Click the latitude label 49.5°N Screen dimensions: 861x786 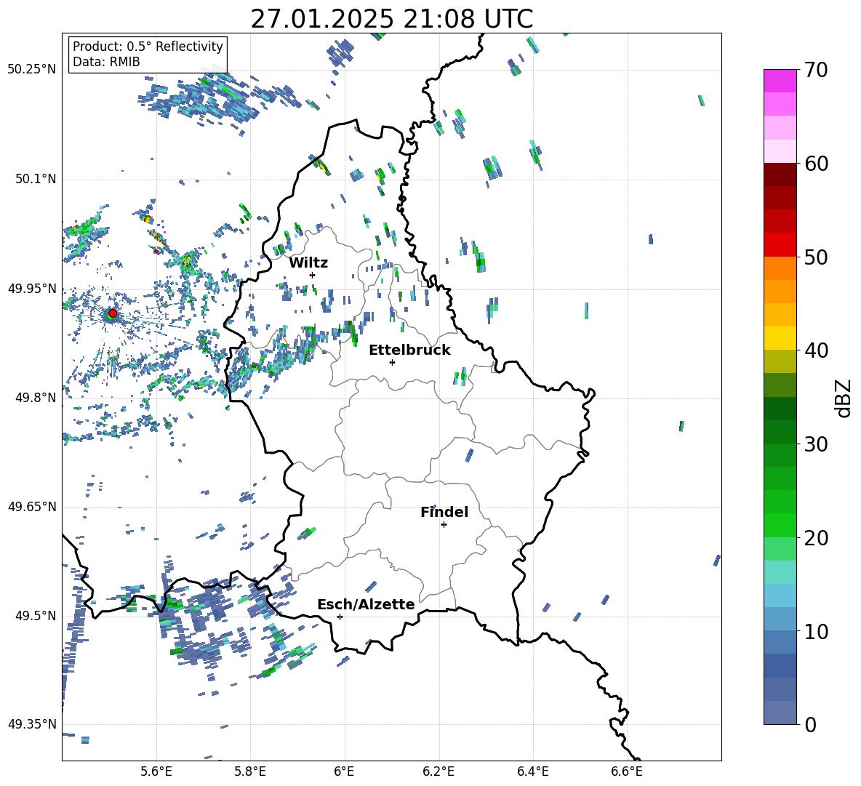click(35, 617)
